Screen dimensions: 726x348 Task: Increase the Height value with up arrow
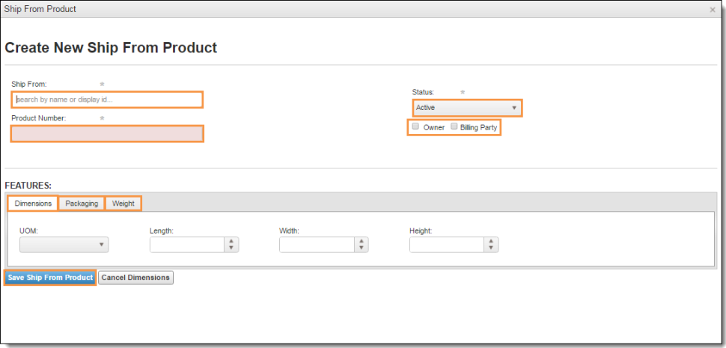[491, 241]
